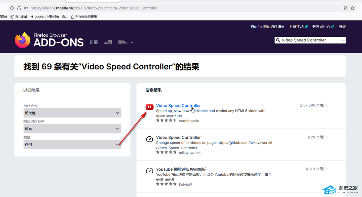Bookmark this page with the star icon

[x=353, y=8]
